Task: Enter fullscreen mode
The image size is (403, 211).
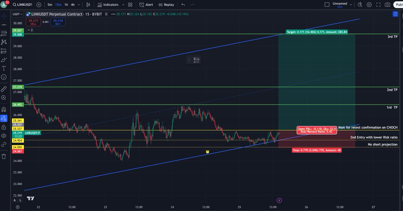Action: coord(378,5)
